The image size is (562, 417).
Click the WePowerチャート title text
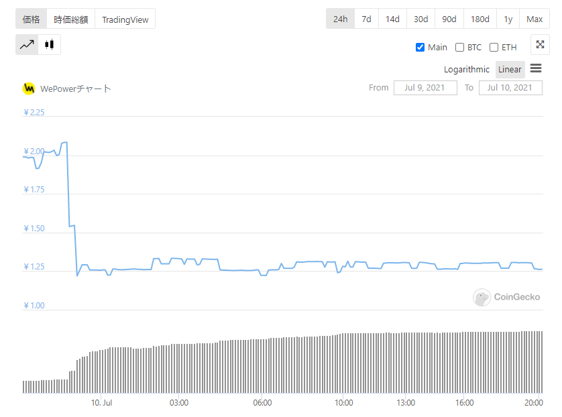(76, 89)
